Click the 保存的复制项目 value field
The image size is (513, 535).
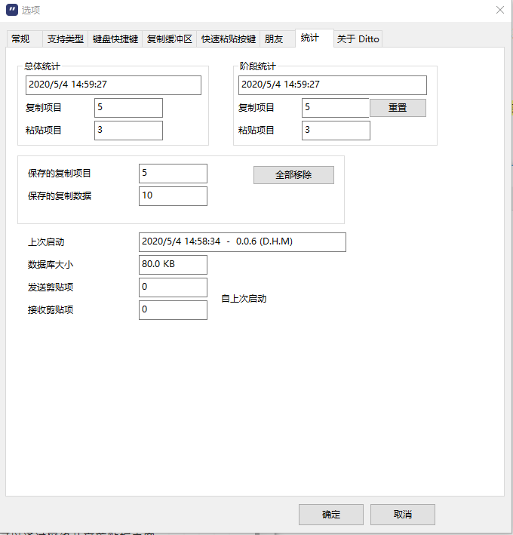(x=173, y=174)
